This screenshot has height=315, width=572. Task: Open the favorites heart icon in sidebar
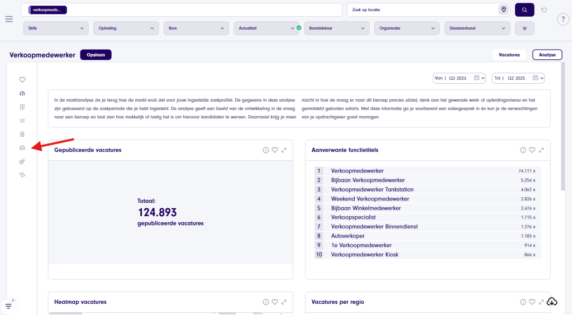[22, 80]
